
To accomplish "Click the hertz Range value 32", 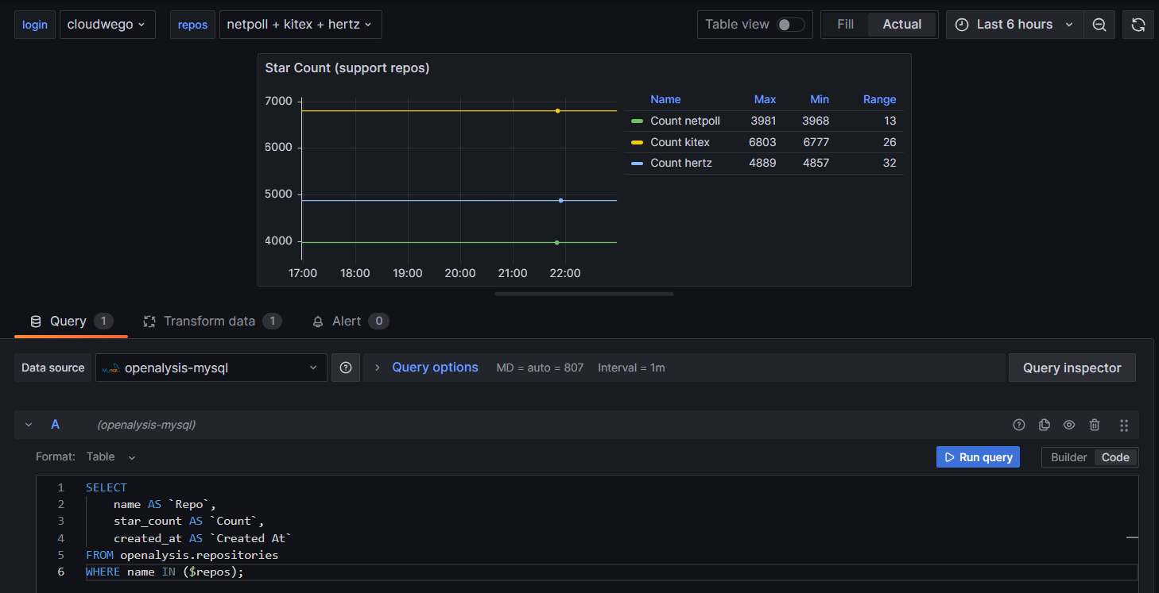I will click(x=889, y=163).
